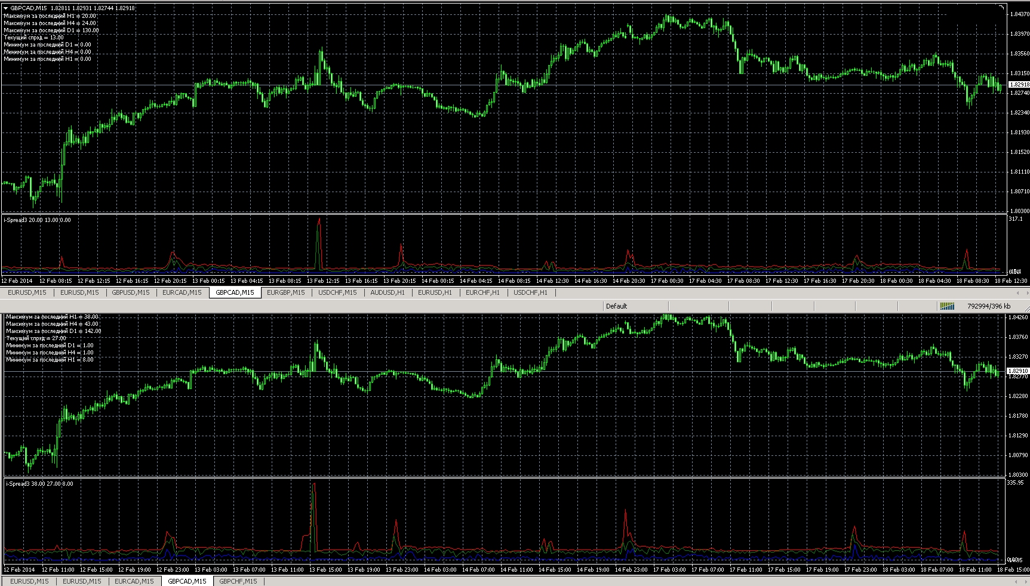Screen dimensions: 1030x586
Task: Click 'Максимум за последний D1 = 130.00' text
Action: point(51,30)
